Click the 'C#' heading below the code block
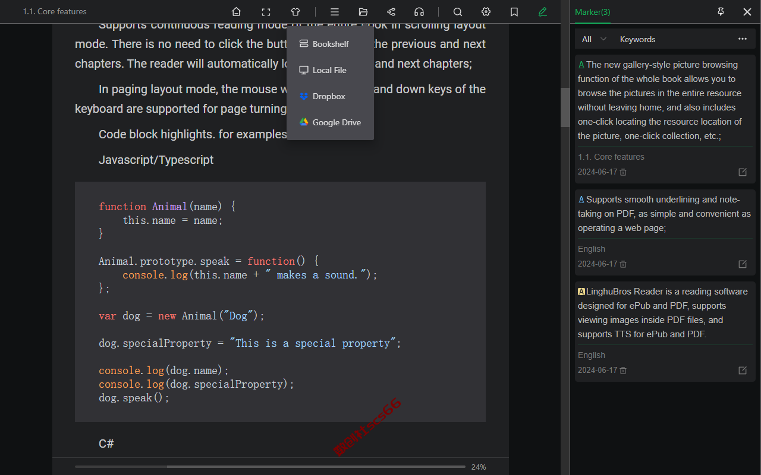Image resolution: width=761 pixels, height=475 pixels. pyautogui.click(x=106, y=444)
